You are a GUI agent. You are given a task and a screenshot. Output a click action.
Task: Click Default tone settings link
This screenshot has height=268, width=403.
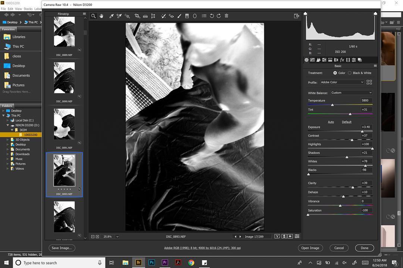point(346,122)
